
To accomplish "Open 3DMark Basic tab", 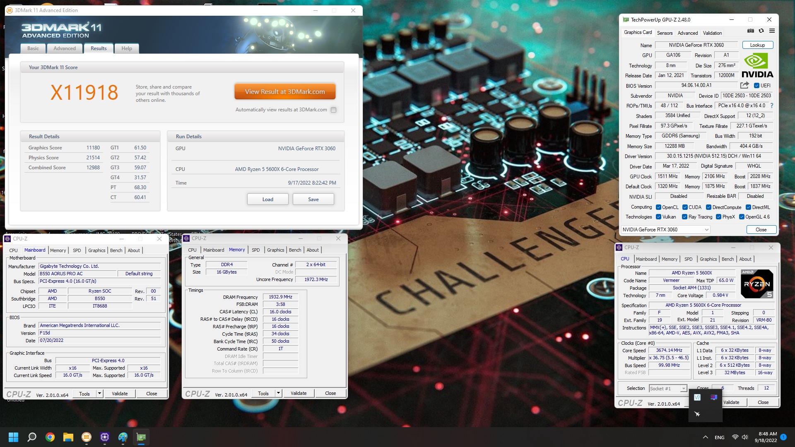I will click(33, 48).
